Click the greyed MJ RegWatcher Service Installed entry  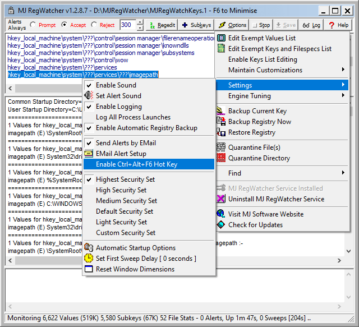coord(282,188)
